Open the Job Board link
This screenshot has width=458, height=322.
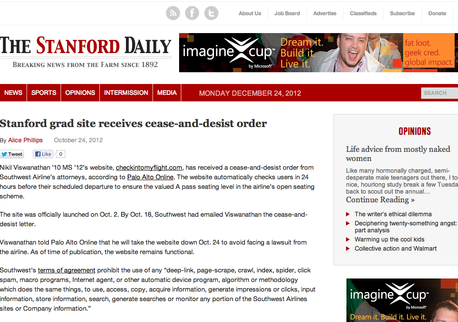(x=287, y=13)
